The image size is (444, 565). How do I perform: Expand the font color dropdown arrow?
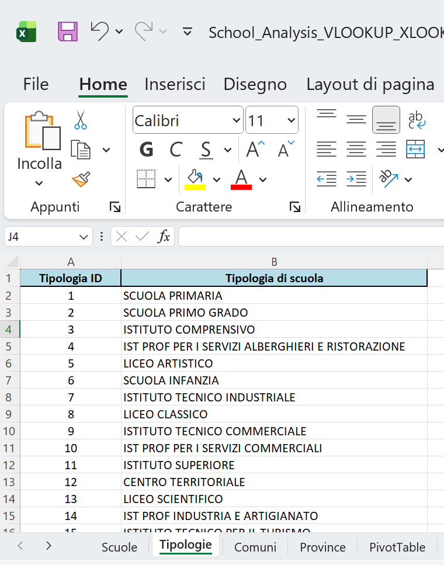click(x=262, y=179)
